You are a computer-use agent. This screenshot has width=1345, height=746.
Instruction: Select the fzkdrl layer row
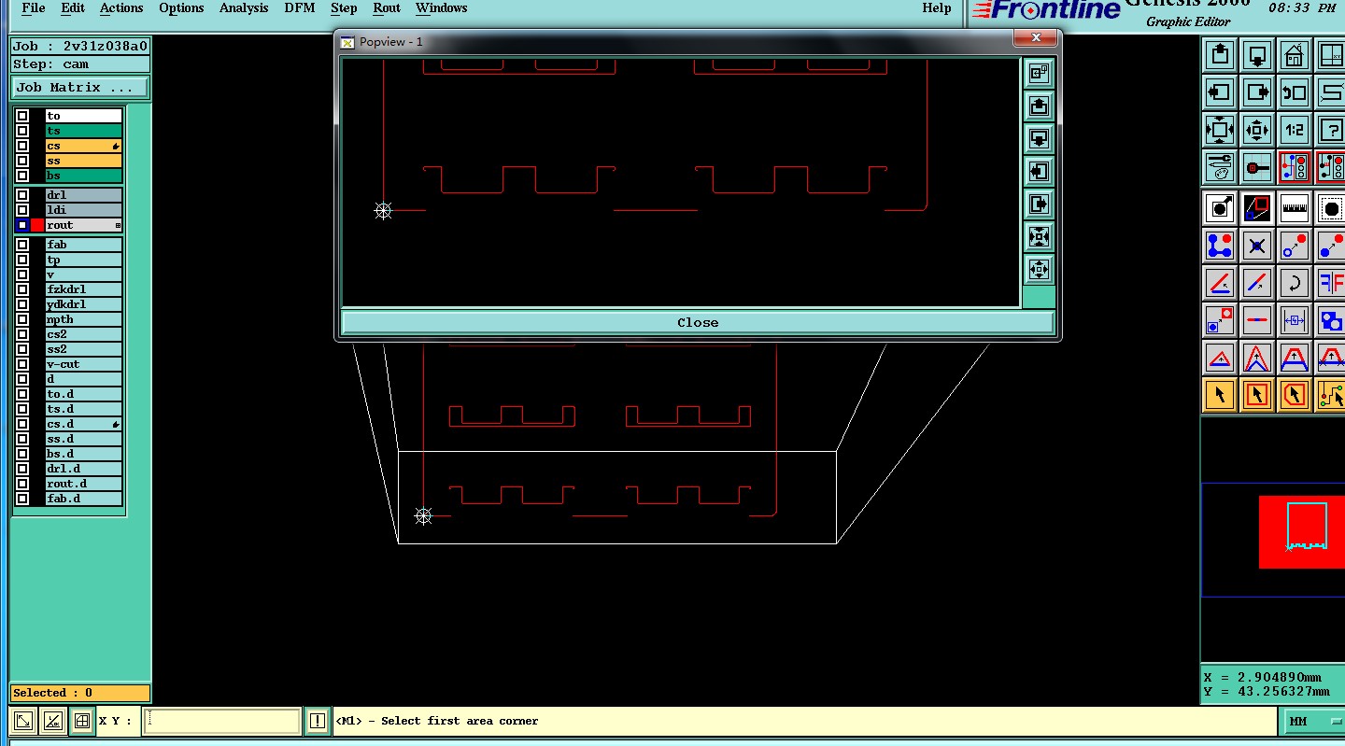pyautogui.click(x=83, y=289)
